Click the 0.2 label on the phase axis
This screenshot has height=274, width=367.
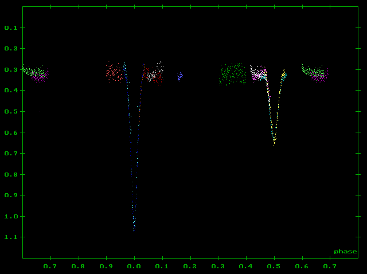[x=190, y=267]
